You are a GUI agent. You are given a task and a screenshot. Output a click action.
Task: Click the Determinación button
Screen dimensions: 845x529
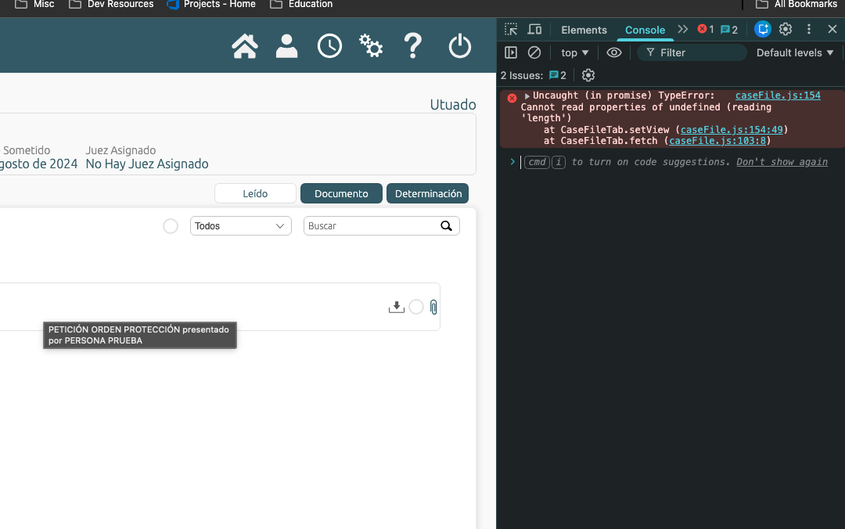point(428,193)
